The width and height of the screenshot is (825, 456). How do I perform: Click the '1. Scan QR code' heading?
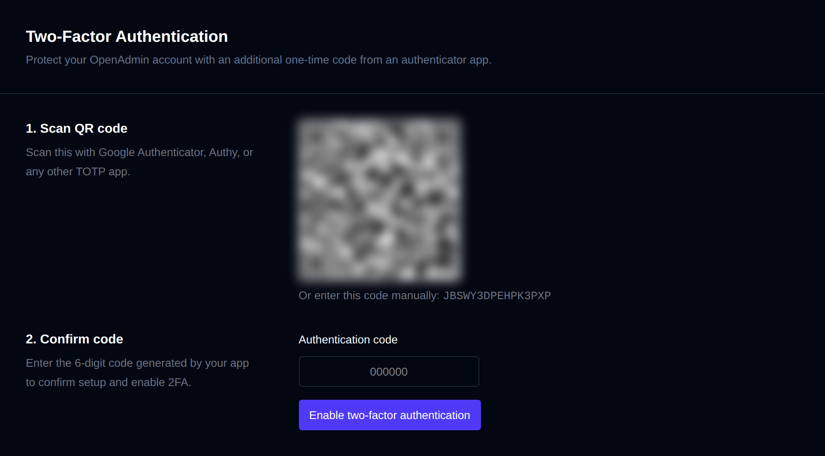click(77, 128)
